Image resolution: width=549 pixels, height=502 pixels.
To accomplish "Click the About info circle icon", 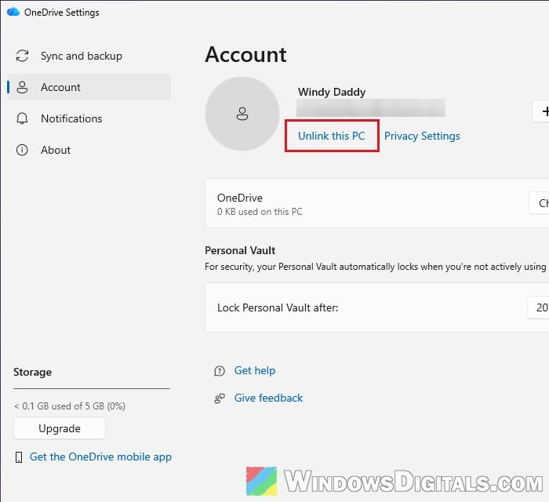I will (x=22, y=150).
